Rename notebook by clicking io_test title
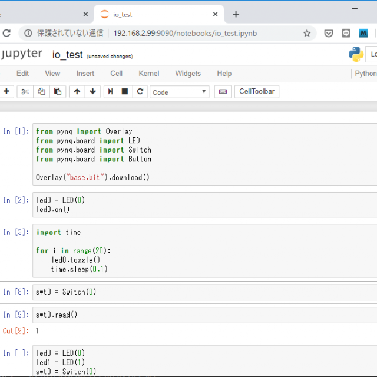This screenshot has width=377, height=377. tap(67, 55)
